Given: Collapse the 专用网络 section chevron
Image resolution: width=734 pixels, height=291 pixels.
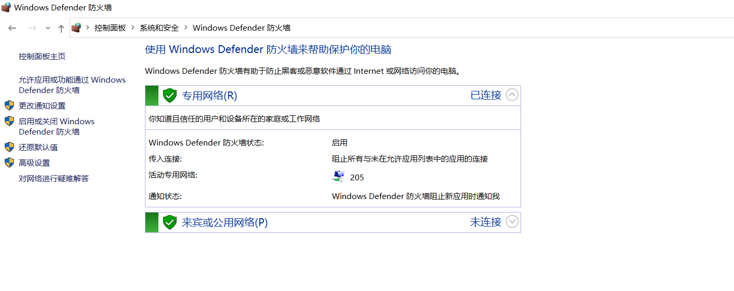Looking at the screenshot, I should pyautogui.click(x=512, y=95).
